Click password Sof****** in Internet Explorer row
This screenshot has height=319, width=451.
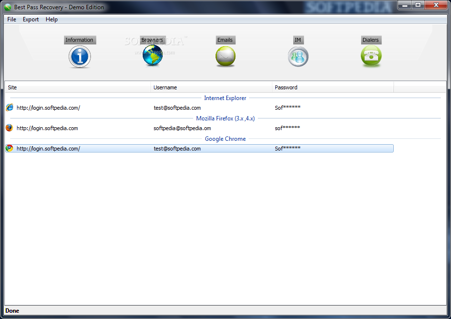(x=287, y=108)
